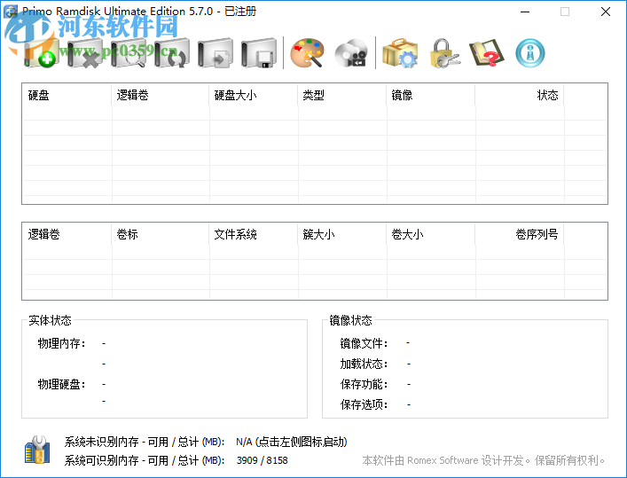The image size is (627, 478).
Task: Sort by 硬盘大小 column header
Action: point(254,95)
